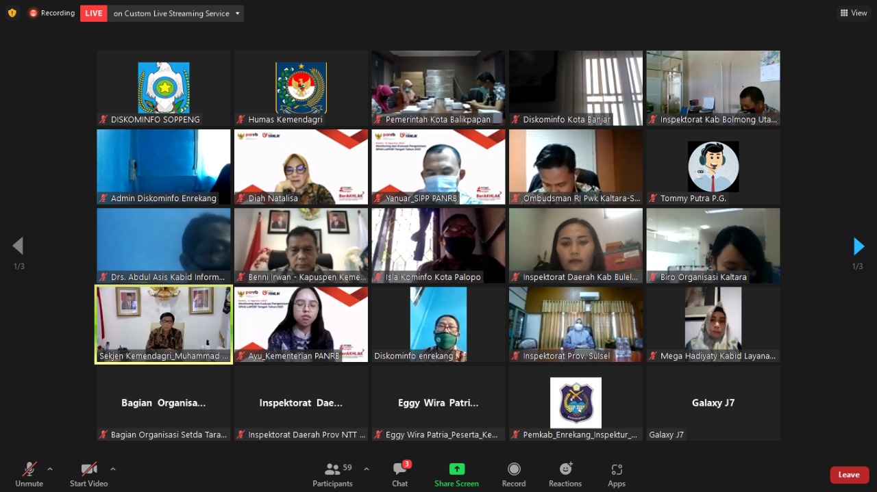Image resolution: width=877 pixels, height=492 pixels.
Task: Click the red Leave button
Action: click(849, 475)
